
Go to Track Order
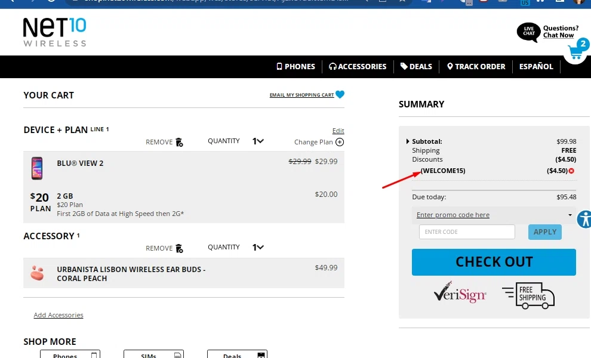coord(476,67)
